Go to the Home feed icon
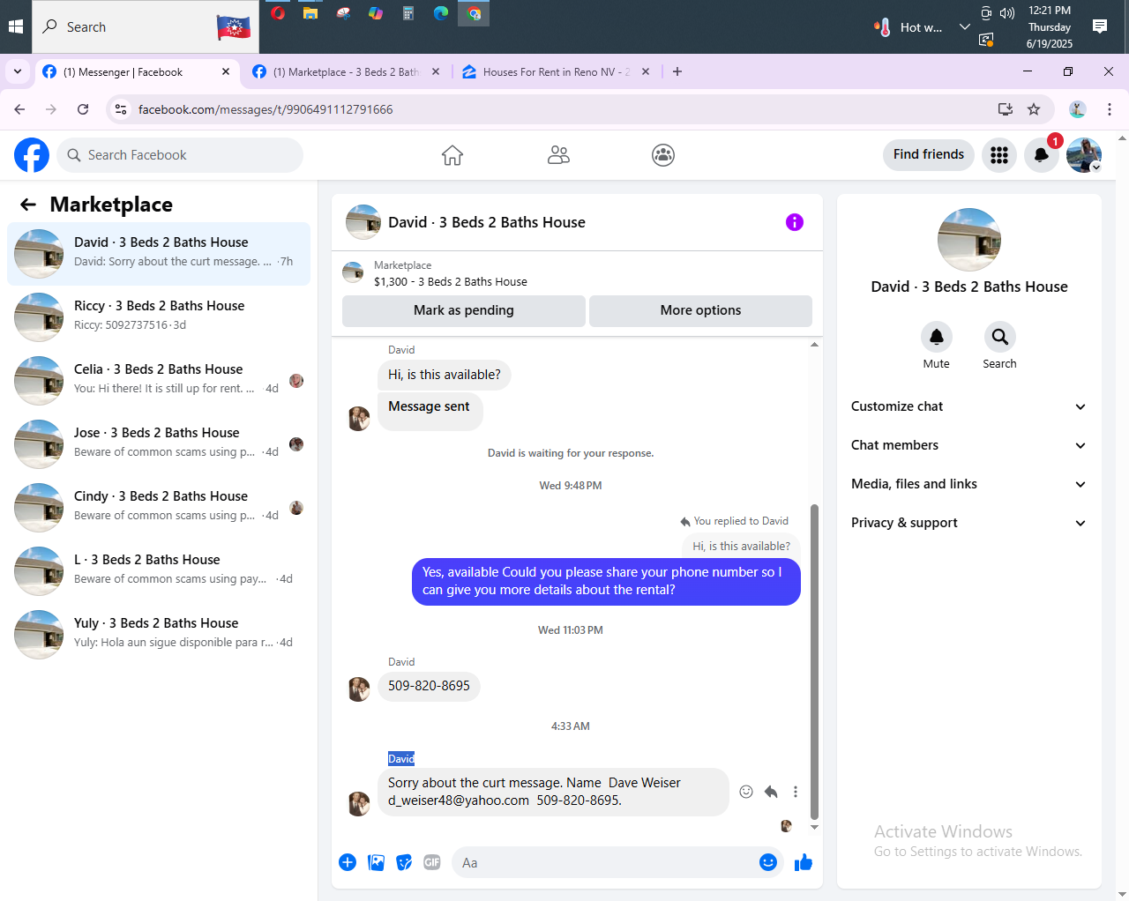Viewport: 1129px width, 901px height. click(452, 155)
